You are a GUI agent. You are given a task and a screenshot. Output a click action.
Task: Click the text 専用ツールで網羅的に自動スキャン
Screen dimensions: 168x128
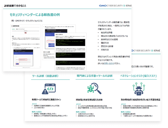46,100
